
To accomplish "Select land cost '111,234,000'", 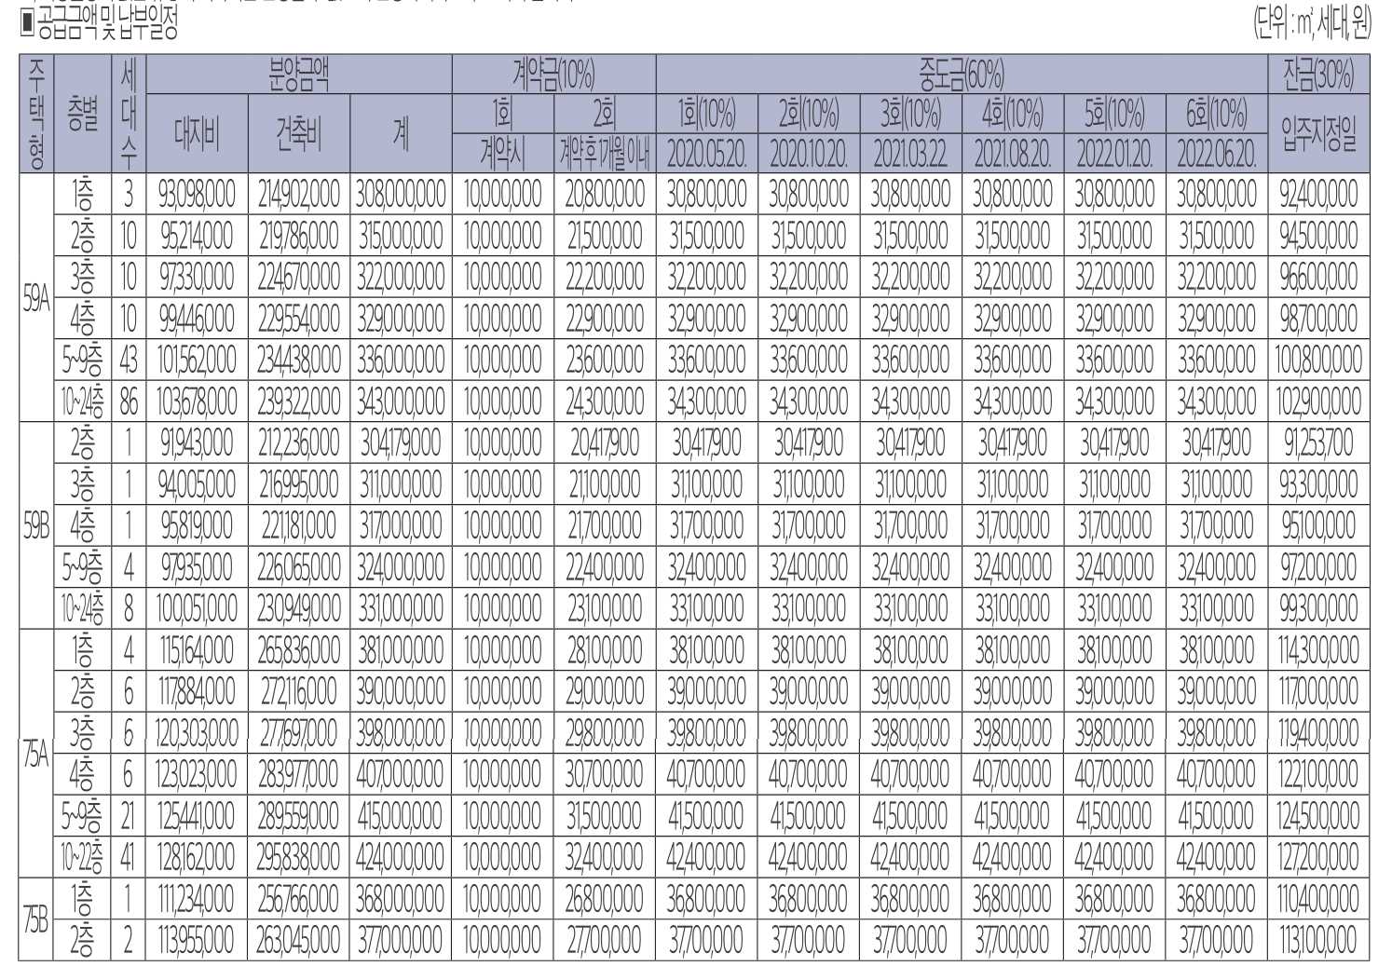I will (x=197, y=898).
